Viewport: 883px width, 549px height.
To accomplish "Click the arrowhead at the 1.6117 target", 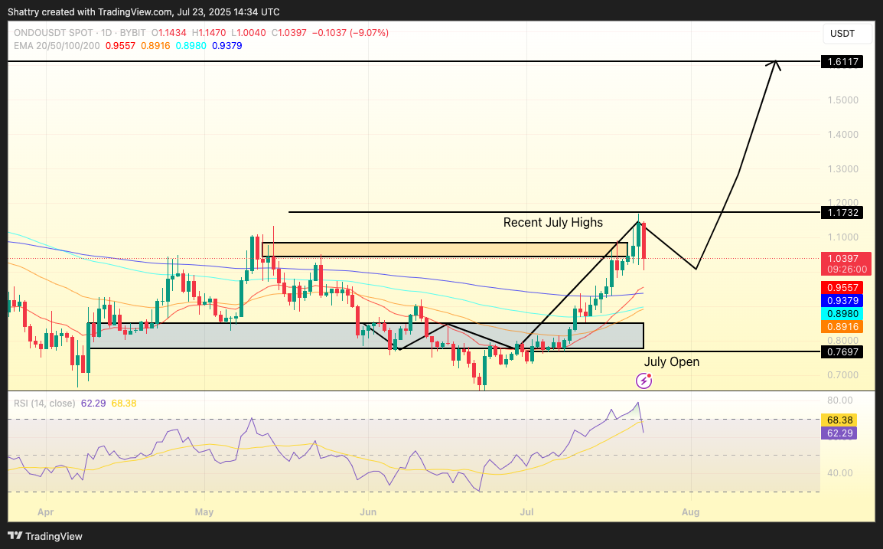I will coord(777,64).
